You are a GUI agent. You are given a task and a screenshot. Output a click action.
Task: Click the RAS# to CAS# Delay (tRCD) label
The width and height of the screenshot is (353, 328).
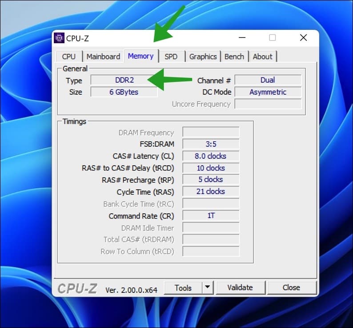click(128, 168)
